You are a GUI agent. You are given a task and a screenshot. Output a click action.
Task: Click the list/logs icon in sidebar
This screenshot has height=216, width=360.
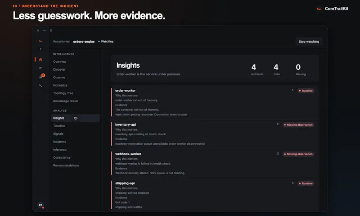[40, 68]
